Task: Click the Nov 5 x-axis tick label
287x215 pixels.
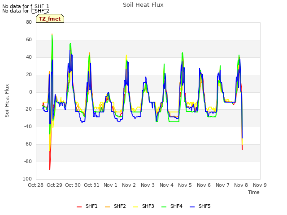Action: [x=185, y=185]
